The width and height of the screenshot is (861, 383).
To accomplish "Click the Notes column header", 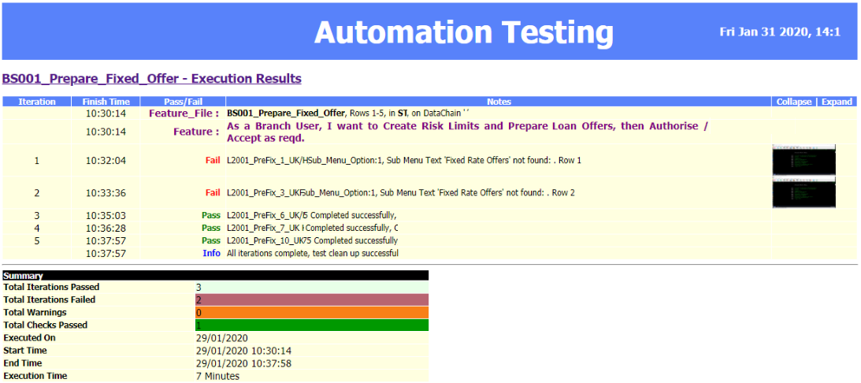I will pos(499,102).
